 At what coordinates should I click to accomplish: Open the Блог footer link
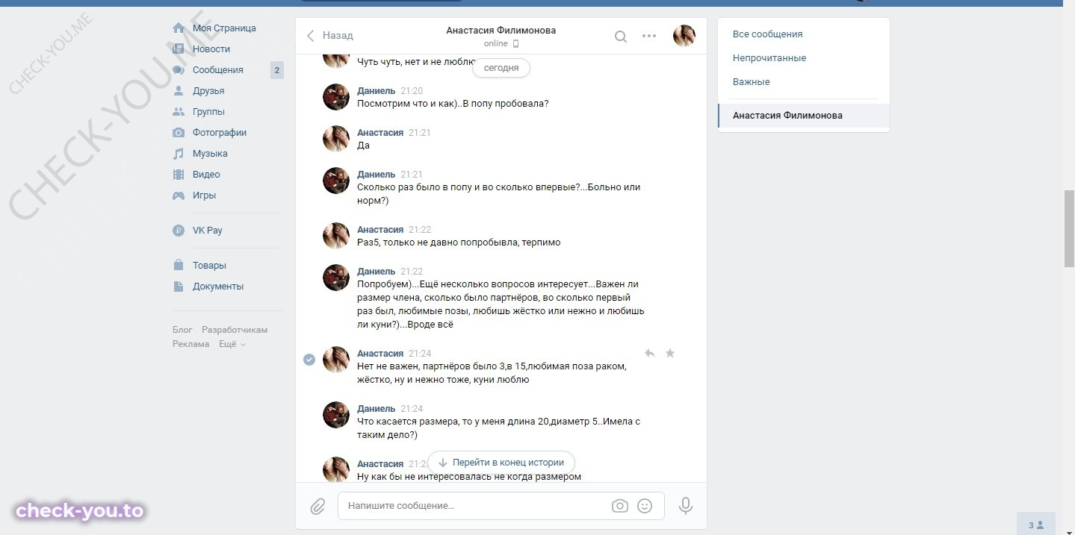tap(182, 330)
